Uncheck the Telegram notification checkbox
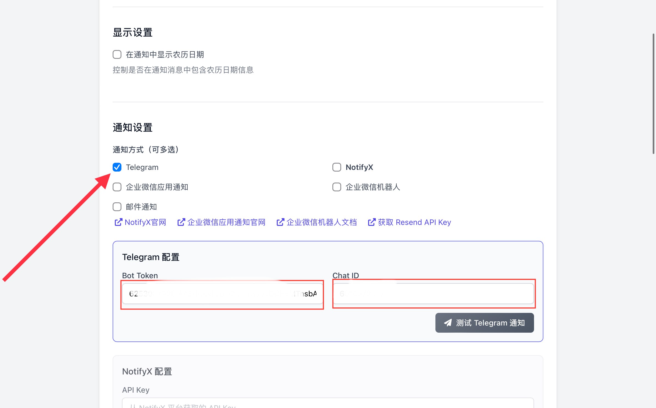656x408 pixels. [117, 167]
